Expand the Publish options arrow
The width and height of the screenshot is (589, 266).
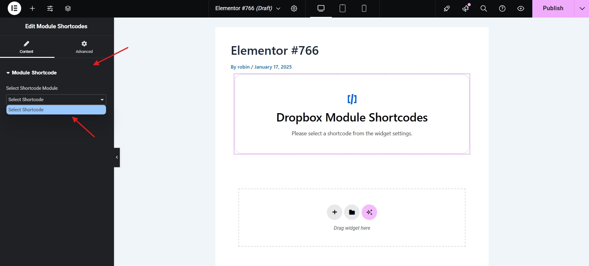point(582,8)
